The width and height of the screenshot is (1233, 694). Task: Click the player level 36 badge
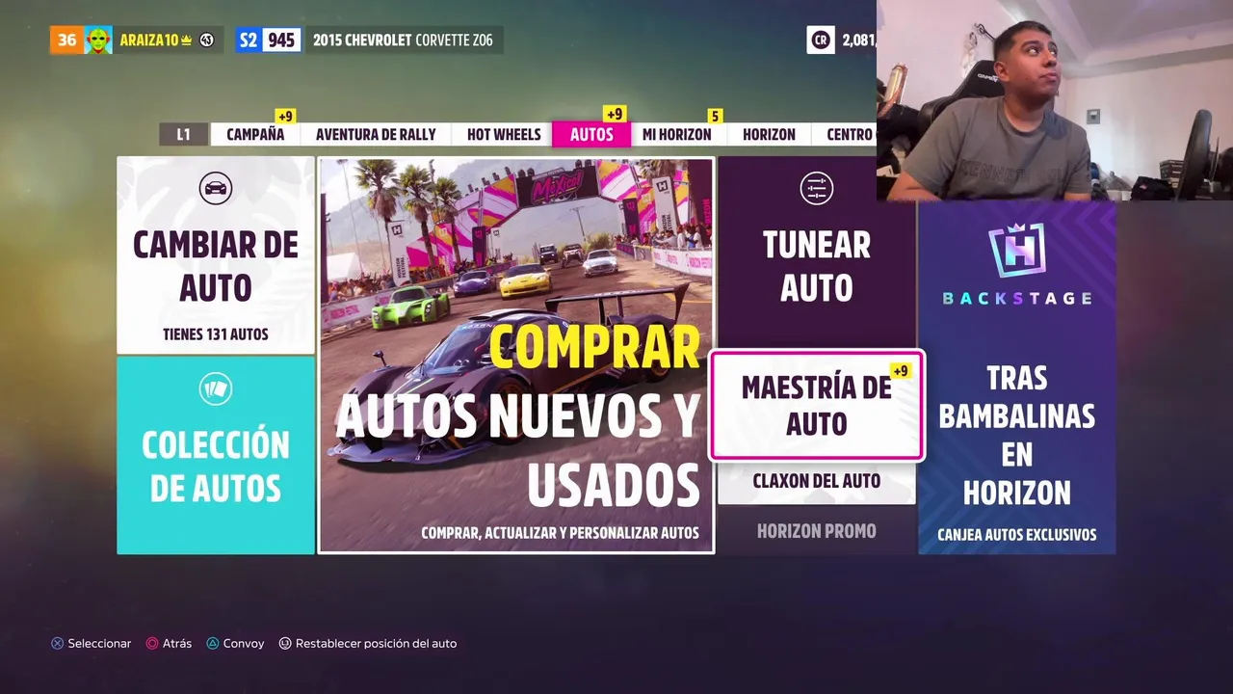(66, 40)
